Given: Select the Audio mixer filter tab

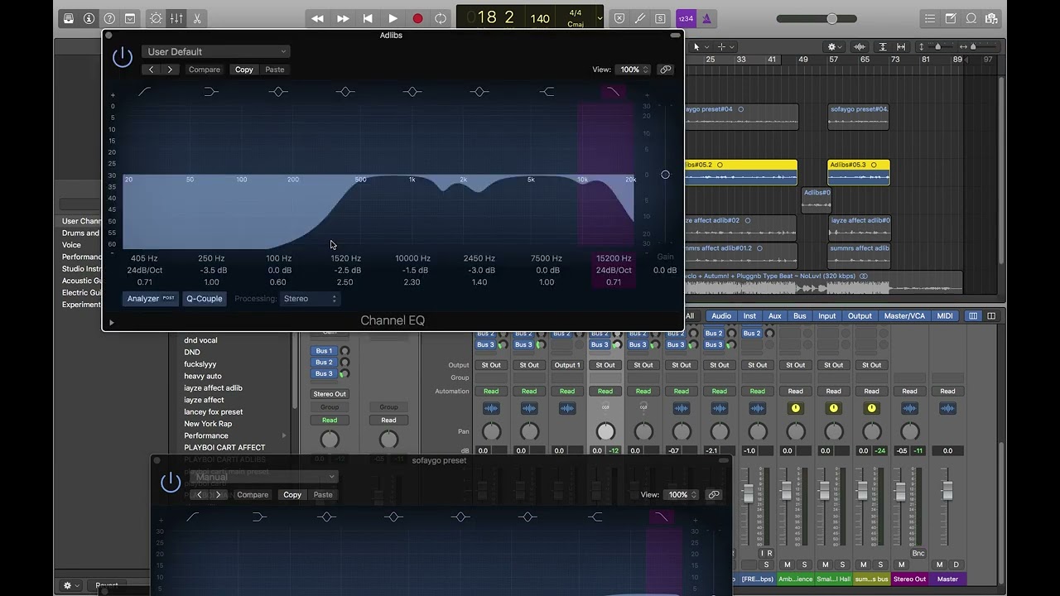Looking at the screenshot, I should click(721, 315).
